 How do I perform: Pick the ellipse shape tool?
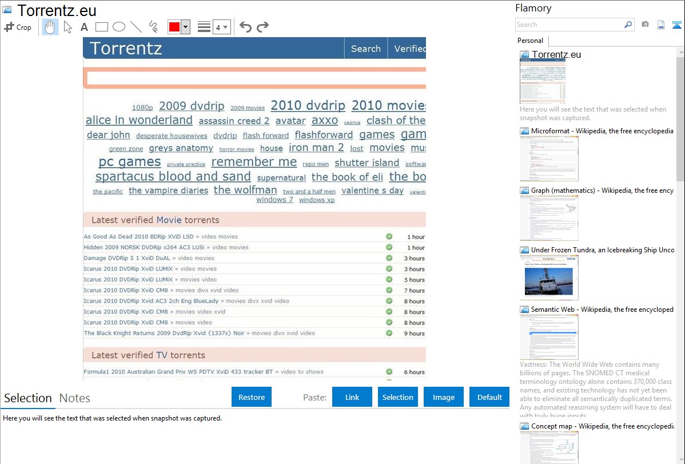[x=119, y=27]
